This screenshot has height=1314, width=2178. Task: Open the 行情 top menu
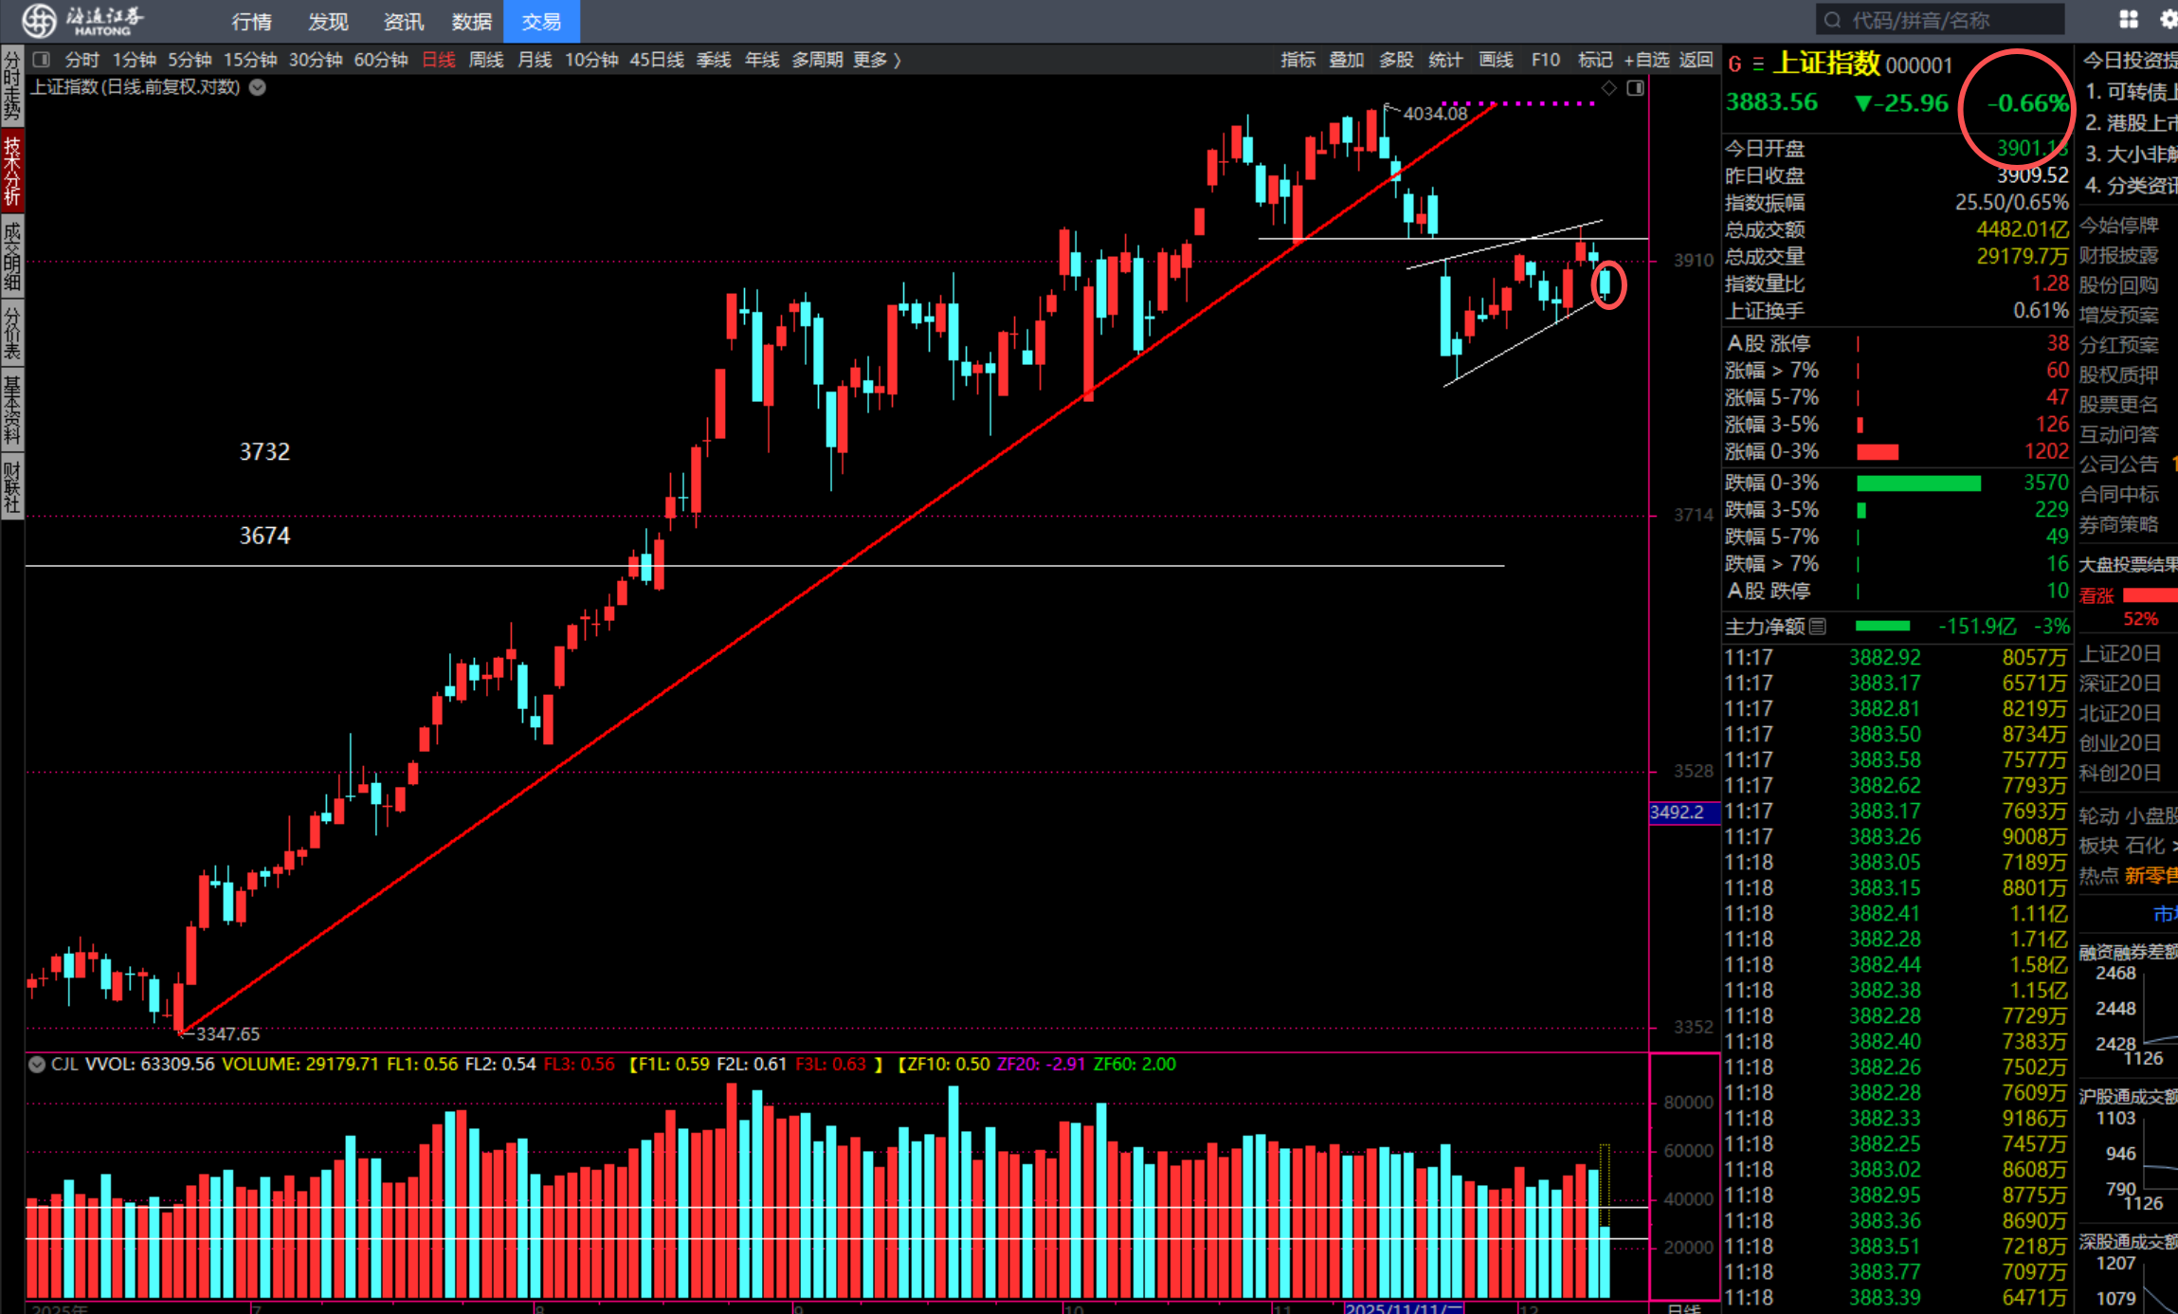tap(251, 21)
